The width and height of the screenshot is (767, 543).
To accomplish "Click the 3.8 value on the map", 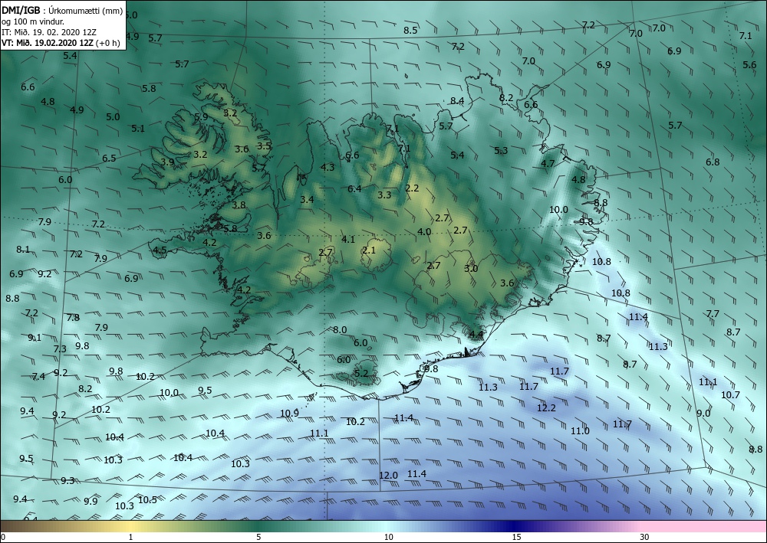I will coord(239,205).
